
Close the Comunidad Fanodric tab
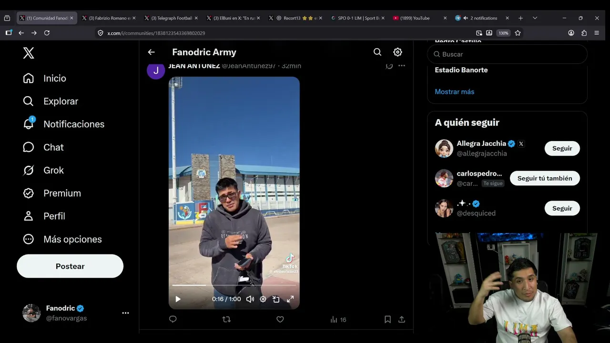coord(71,18)
